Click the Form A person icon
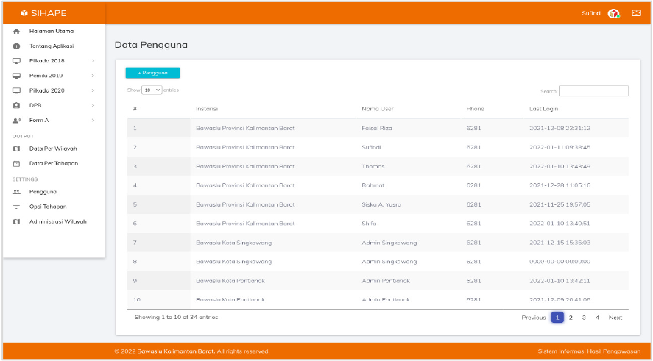Viewport: 653px width, 361px height. (16, 120)
